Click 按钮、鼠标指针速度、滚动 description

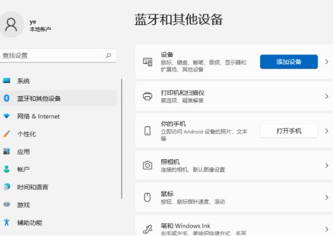point(193,201)
